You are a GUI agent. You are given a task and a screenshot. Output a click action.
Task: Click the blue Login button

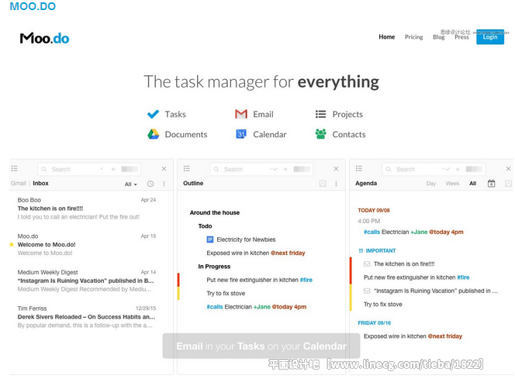click(x=489, y=37)
